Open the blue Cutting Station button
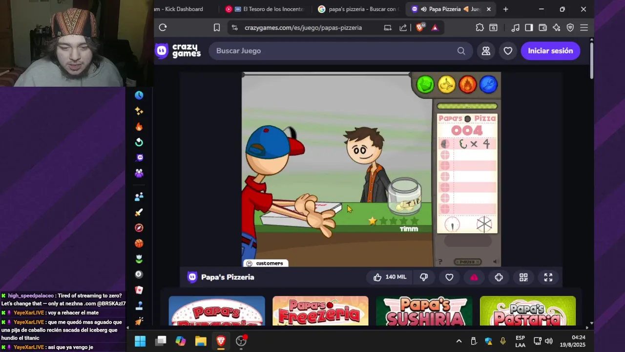The image size is (625, 352). pyautogui.click(x=488, y=85)
